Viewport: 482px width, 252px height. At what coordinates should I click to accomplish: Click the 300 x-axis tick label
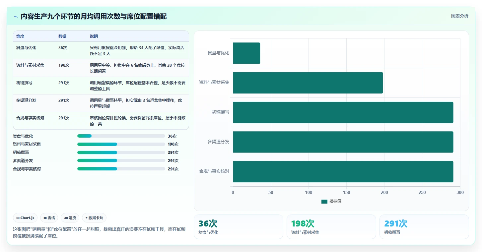[x=460, y=193]
